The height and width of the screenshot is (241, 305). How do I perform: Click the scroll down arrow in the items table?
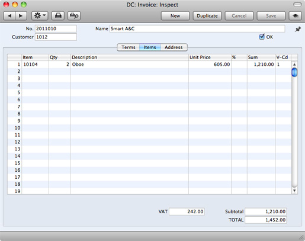click(x=294, y=191)
